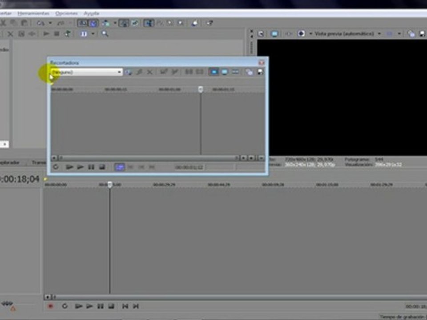Redo the last undone action
The width and height of the screenshot is (427, 320).
pyautogui.click(x=60, y=23)
